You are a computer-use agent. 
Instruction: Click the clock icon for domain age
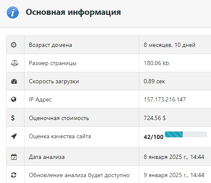14,45
